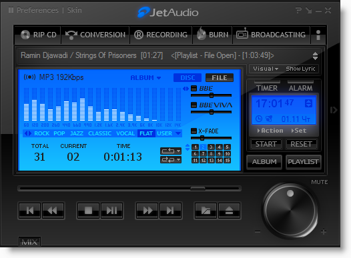Screen dimensions: 351x258
Task: Rewind the current track
Action: (53, 211)
